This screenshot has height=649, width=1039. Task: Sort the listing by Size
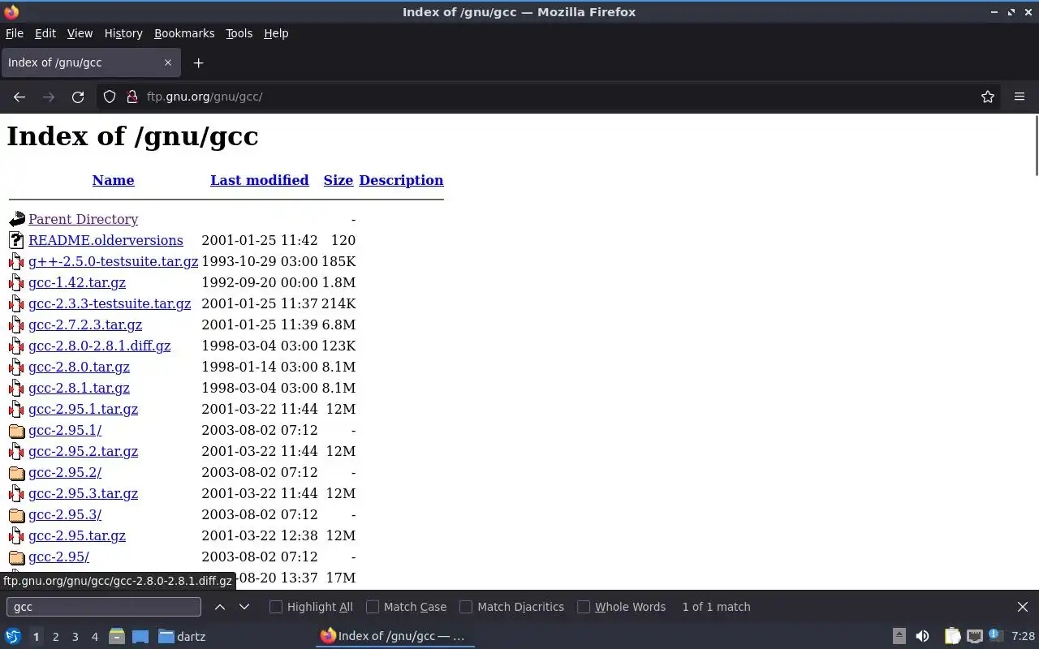point(338,180)
